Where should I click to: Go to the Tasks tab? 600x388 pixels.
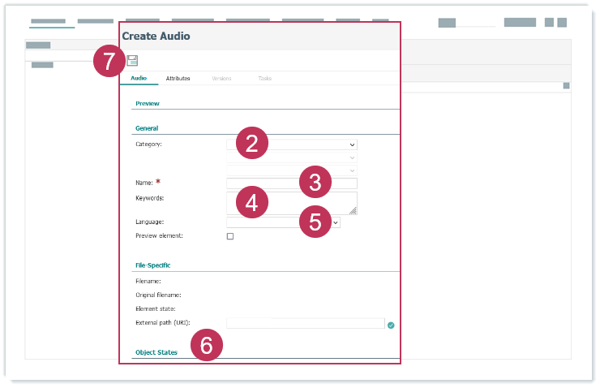tap(265, 79)
